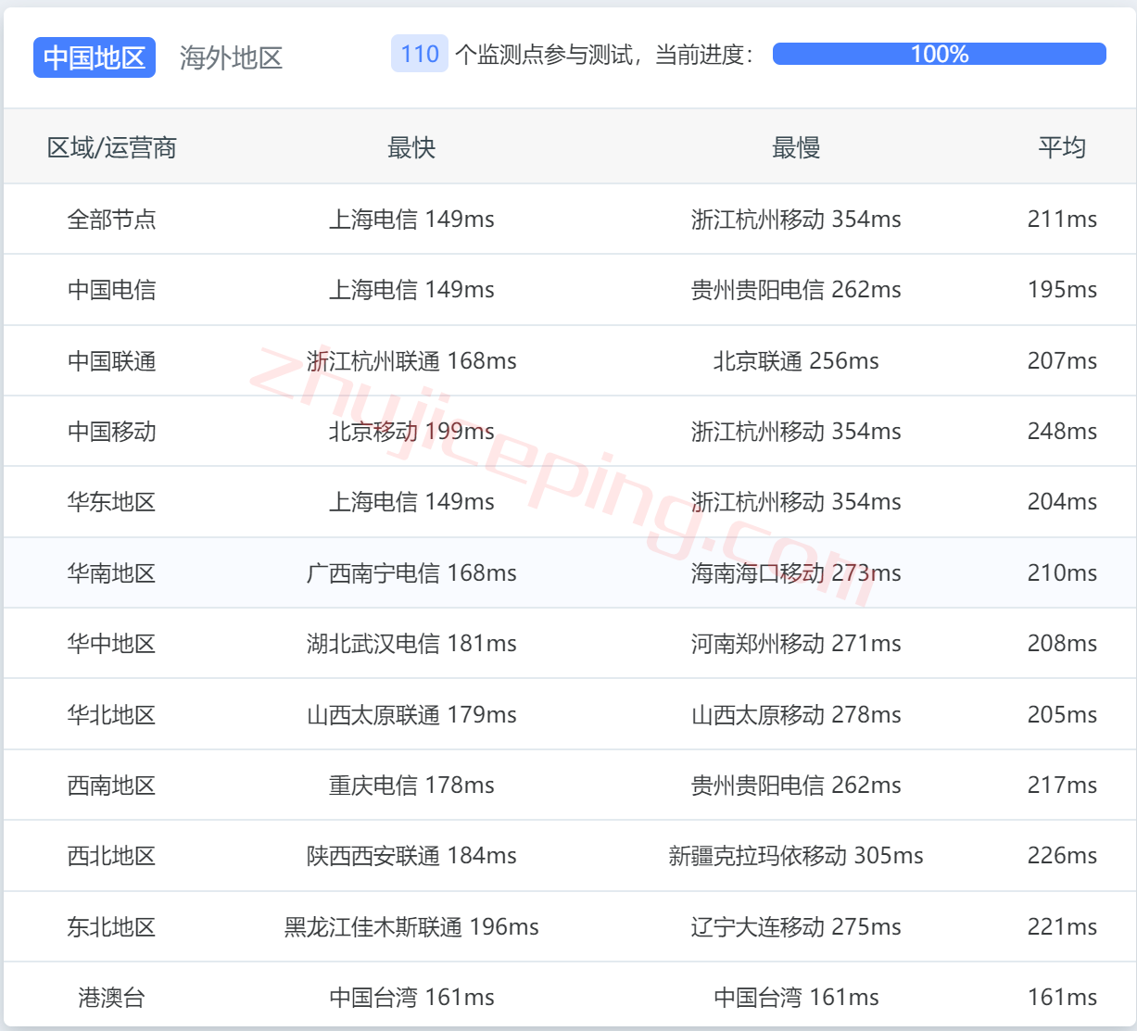Click the 平均 column header
Image resolution: width=1137 pixels, height=1031 pixels.
click(1062, 147)
